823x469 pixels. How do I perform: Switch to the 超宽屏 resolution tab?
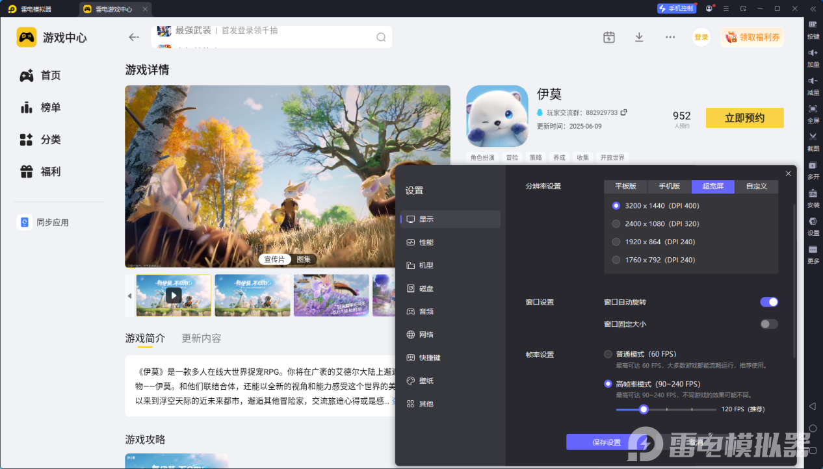coord(712,186)
